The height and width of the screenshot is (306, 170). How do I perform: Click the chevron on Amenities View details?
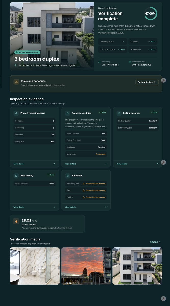click(106, 207)
